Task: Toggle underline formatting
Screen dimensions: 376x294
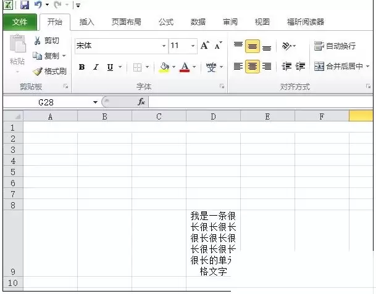Action: [x=110, y=67]
